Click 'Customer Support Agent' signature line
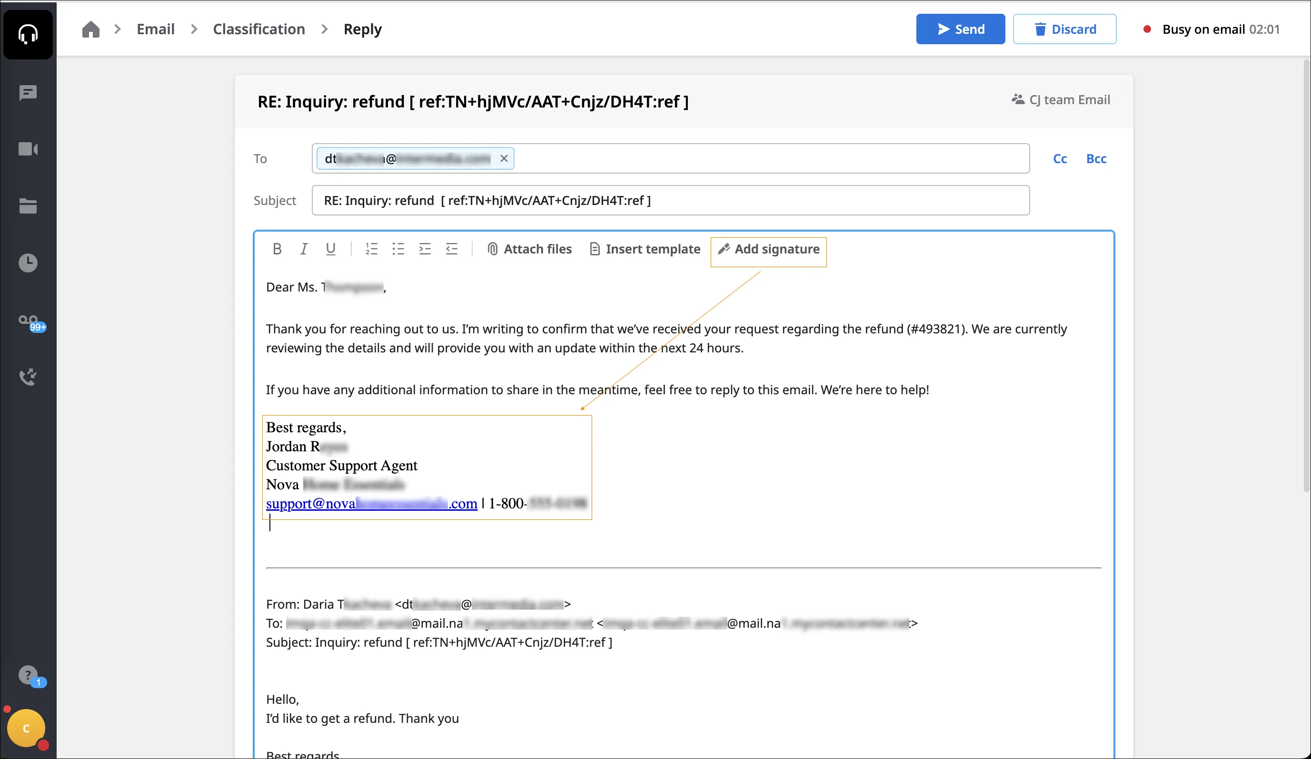Screen dimensions: 1311x759 (341, 465)
